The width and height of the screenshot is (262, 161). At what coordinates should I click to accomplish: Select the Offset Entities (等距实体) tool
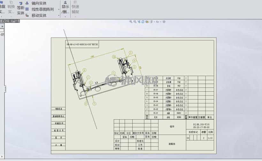pyautogui.click(x=20, y=8)
